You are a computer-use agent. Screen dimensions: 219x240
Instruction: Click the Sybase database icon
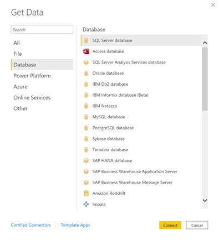click(86, 139)
